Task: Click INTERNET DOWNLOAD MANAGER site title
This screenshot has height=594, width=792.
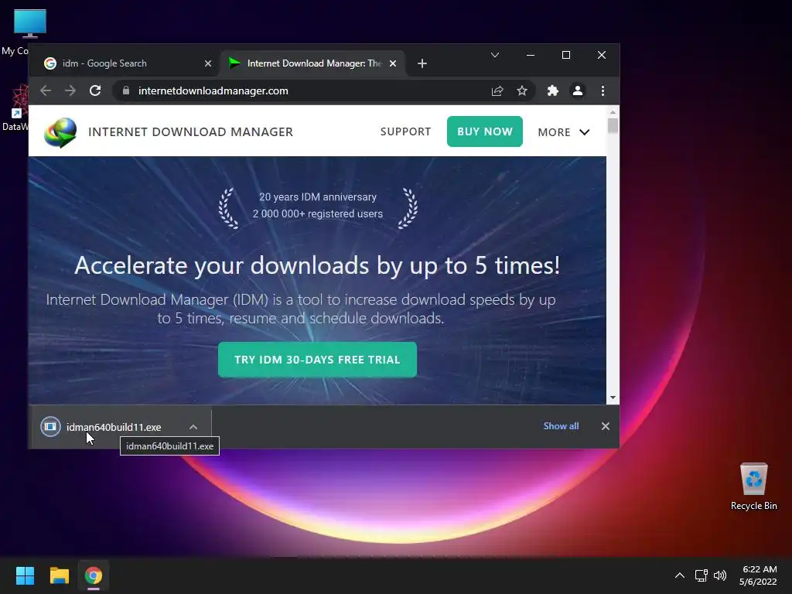Action: [190, 131]
